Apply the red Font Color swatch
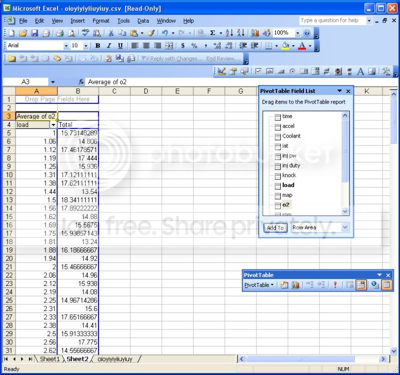This screenshot has width=400, height=375. (x=302, y=46)
